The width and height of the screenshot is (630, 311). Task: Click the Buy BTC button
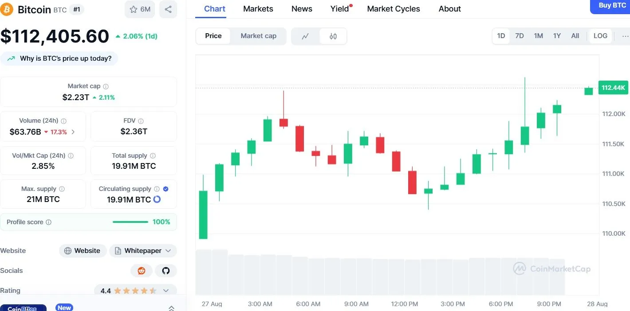[x=612, y=6]
